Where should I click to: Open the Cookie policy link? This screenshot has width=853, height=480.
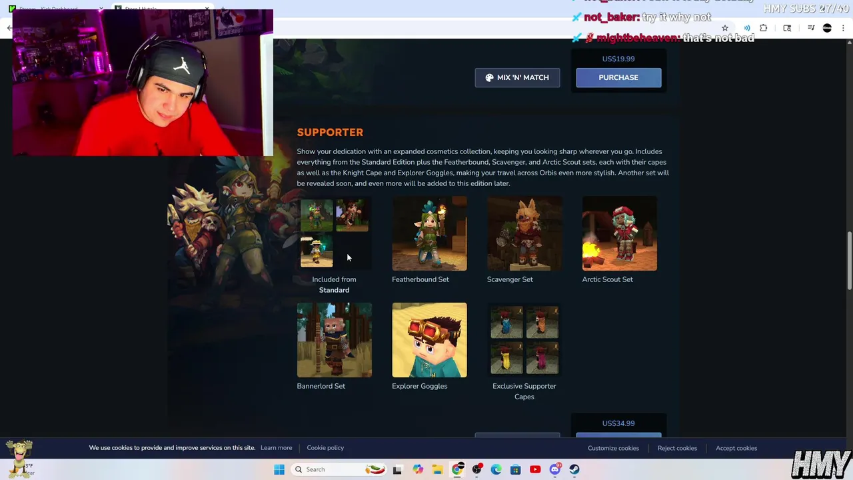[x=325, y=448]
